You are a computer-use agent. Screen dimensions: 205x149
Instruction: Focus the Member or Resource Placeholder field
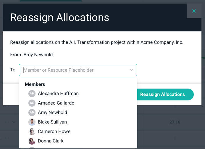click(74, 70)
